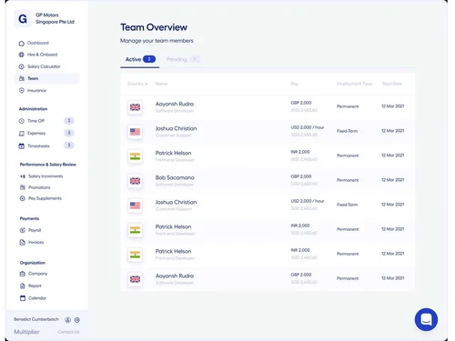Open the Salary Calculator icon in sidebar

(22, 66)
